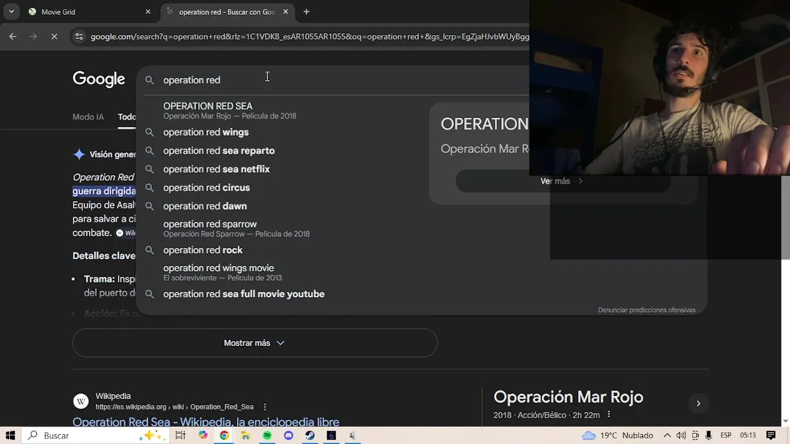790x444 pixels.
Task: Open the notification center icon
Action: pos(771,435)
